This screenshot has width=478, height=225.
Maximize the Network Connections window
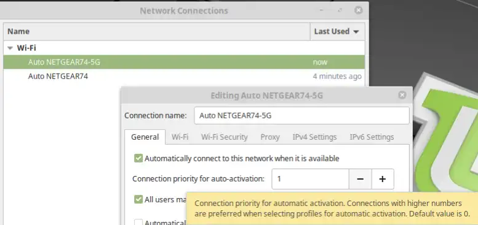point(340,10)
